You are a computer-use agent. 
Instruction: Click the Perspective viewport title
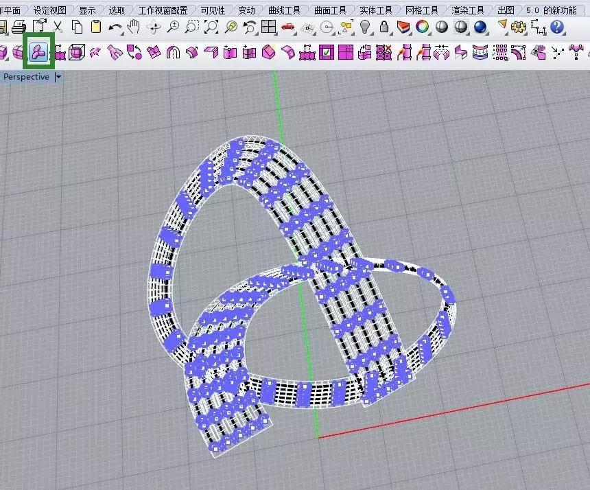[26, 77]
